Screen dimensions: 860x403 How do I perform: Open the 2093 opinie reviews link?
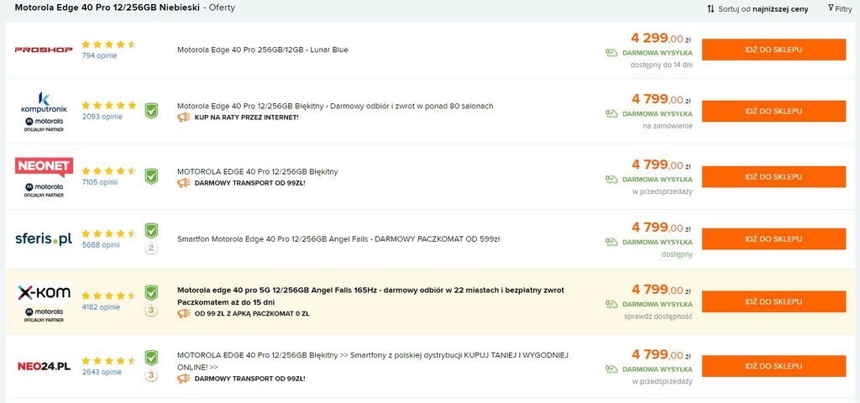pos(102,116)
